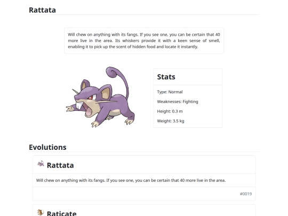Click the Rattata evolution card description text

pos(131,180)
